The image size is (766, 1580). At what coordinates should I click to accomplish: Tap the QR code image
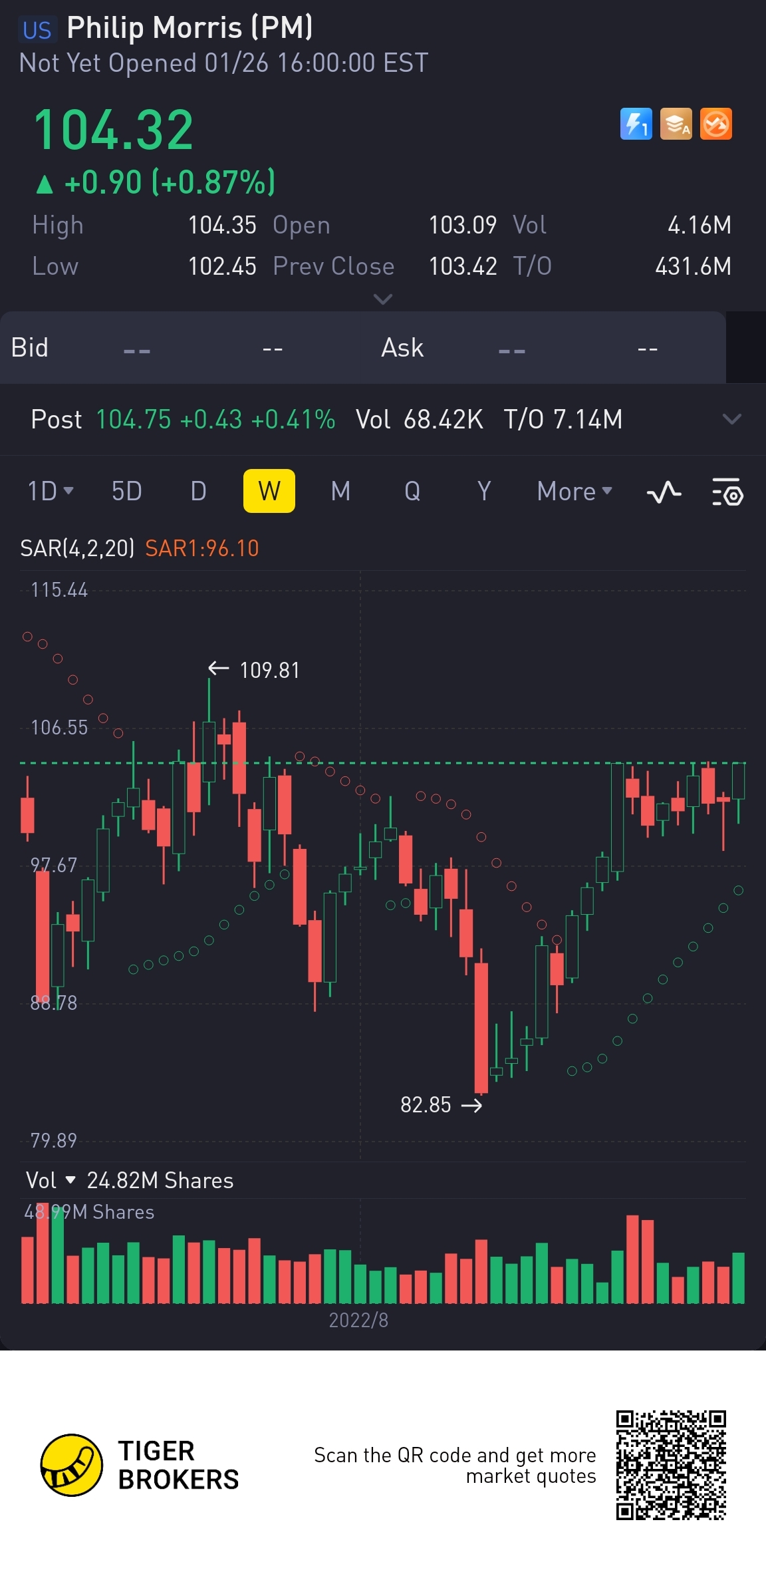(x=671, y=1466)
